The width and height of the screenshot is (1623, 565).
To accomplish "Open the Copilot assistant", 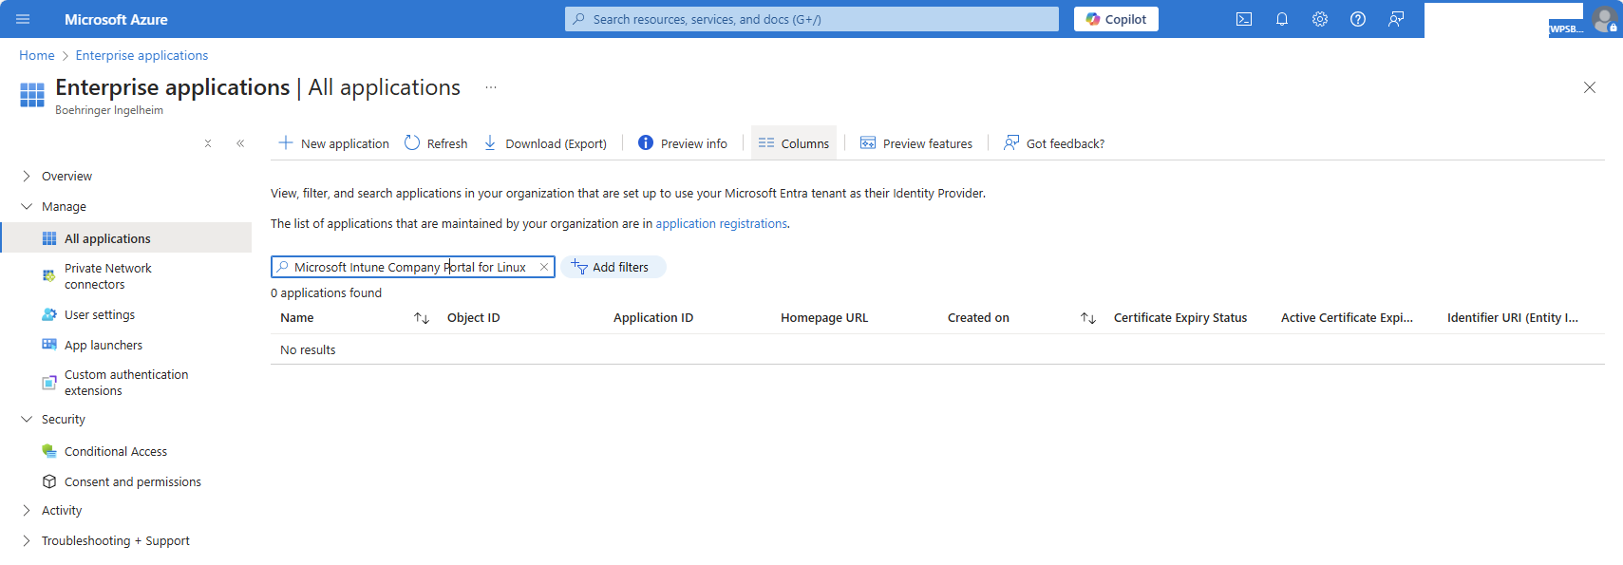I will (1116, 19).
